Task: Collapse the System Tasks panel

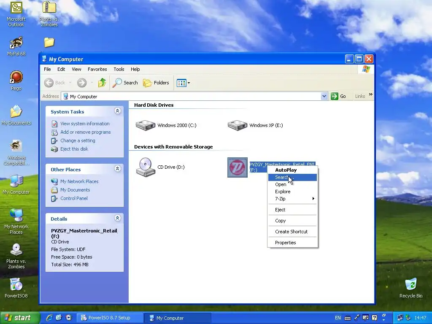Action: [x=117, y=111]
